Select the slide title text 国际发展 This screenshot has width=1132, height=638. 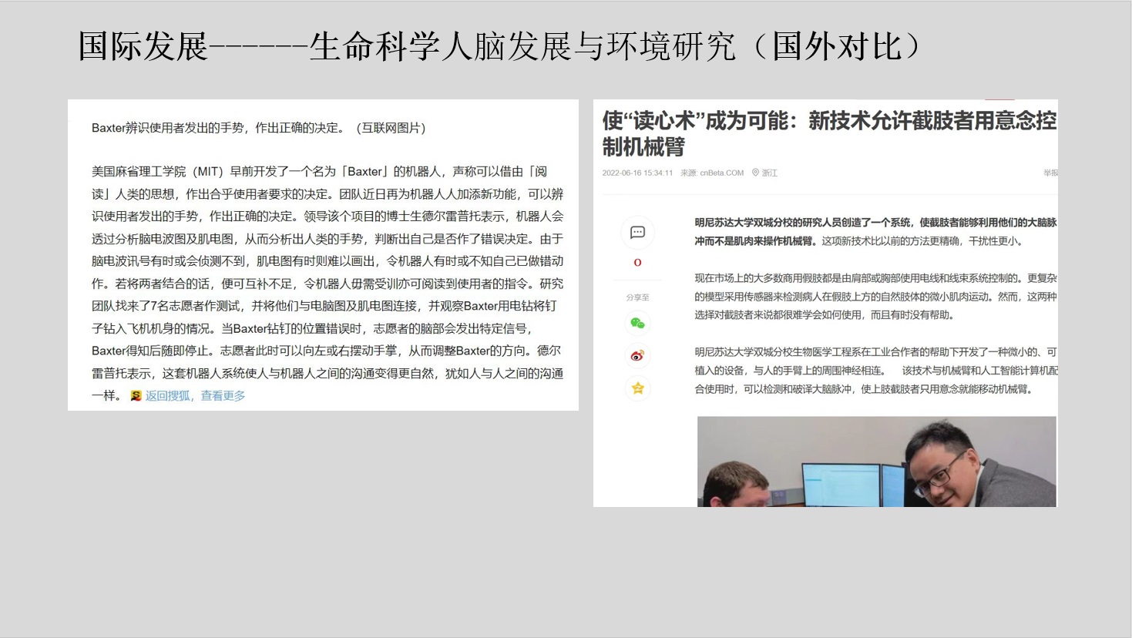click(x=143, y=46)
